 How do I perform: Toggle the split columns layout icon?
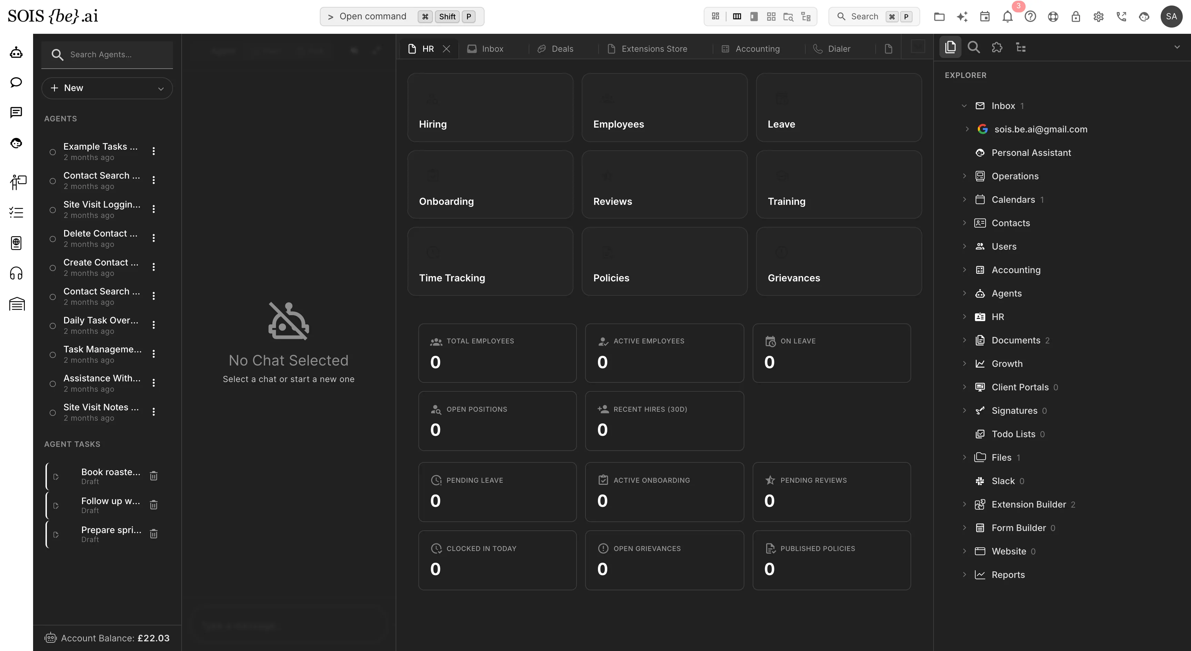[737, 17]
